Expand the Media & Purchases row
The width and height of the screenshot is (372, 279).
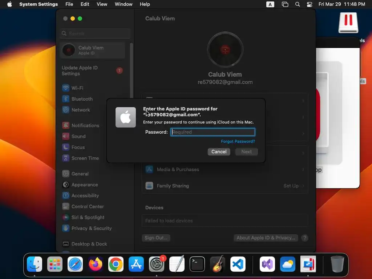(x=225, y=169)
